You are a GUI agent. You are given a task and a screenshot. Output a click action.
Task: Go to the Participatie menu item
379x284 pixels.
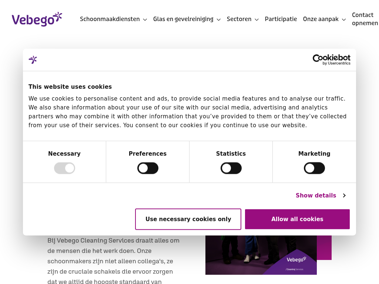tap(281, 19)
